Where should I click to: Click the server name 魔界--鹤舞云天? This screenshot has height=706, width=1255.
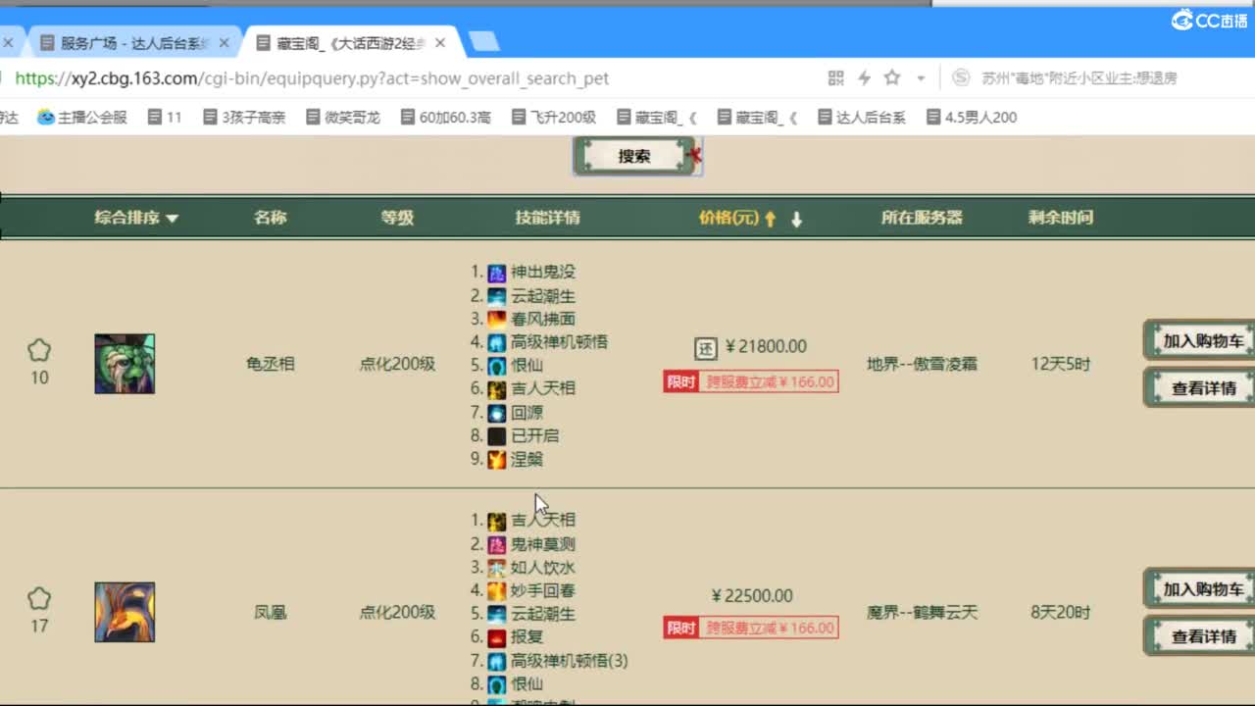[x=922, y=612]
